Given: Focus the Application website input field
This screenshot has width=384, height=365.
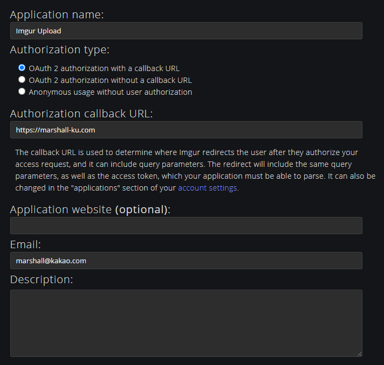Looking at the screenshot, I should click(x=186, y=226).
